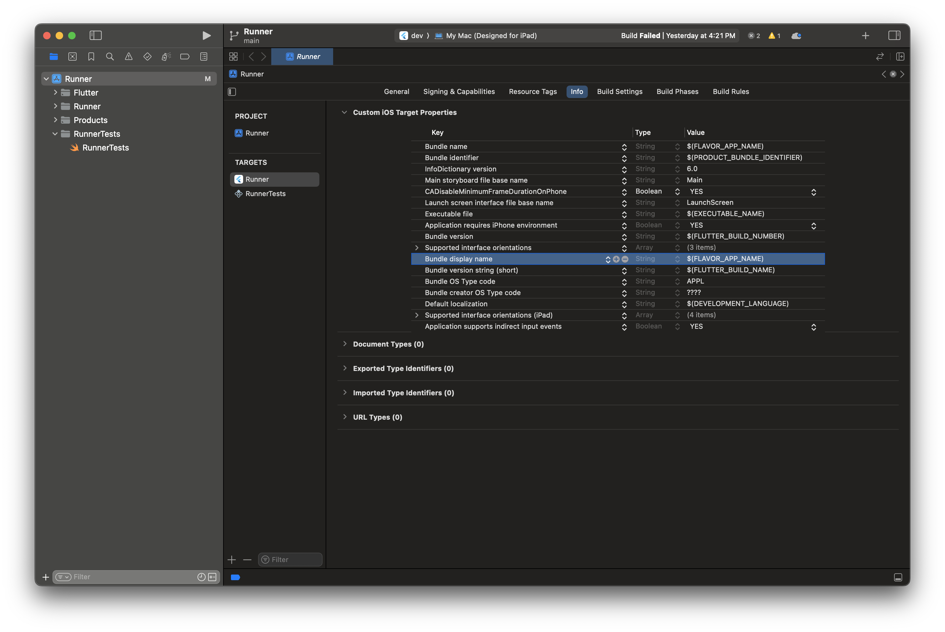Click the Library plus button in toolbar
The width and height of the screenshot is (945, 632).
(865, 36)
